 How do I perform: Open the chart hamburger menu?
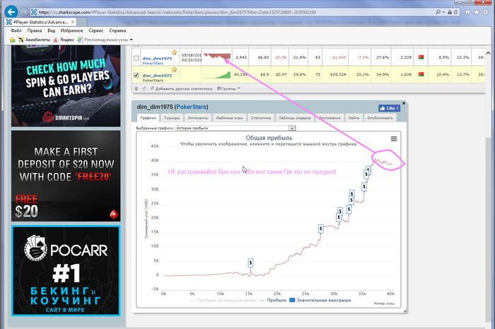click(394, 139)
